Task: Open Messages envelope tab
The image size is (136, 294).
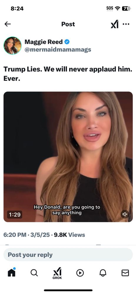Action: [125, 273]
